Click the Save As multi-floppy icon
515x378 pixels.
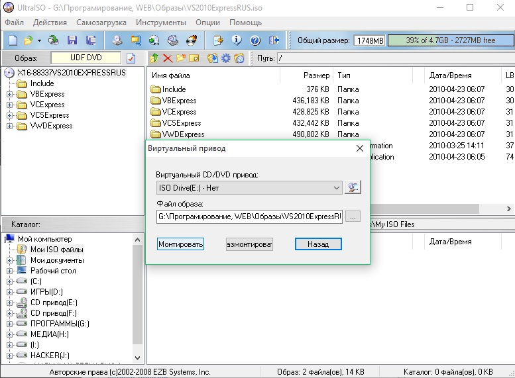click(91, 40)
